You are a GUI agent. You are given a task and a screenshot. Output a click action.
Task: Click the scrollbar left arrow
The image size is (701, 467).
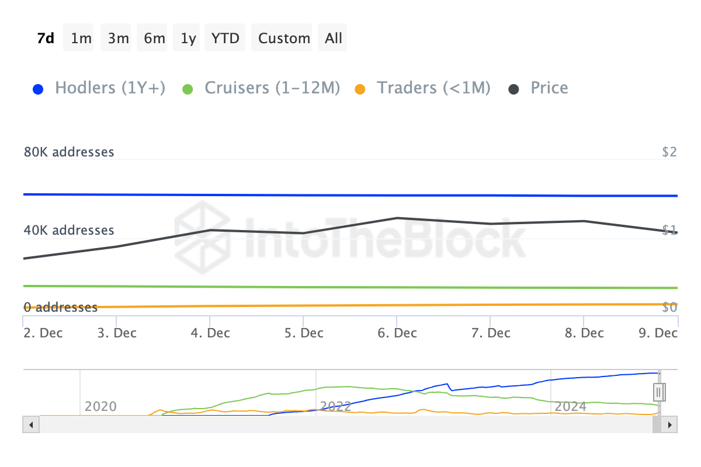(x=30, y=424)
